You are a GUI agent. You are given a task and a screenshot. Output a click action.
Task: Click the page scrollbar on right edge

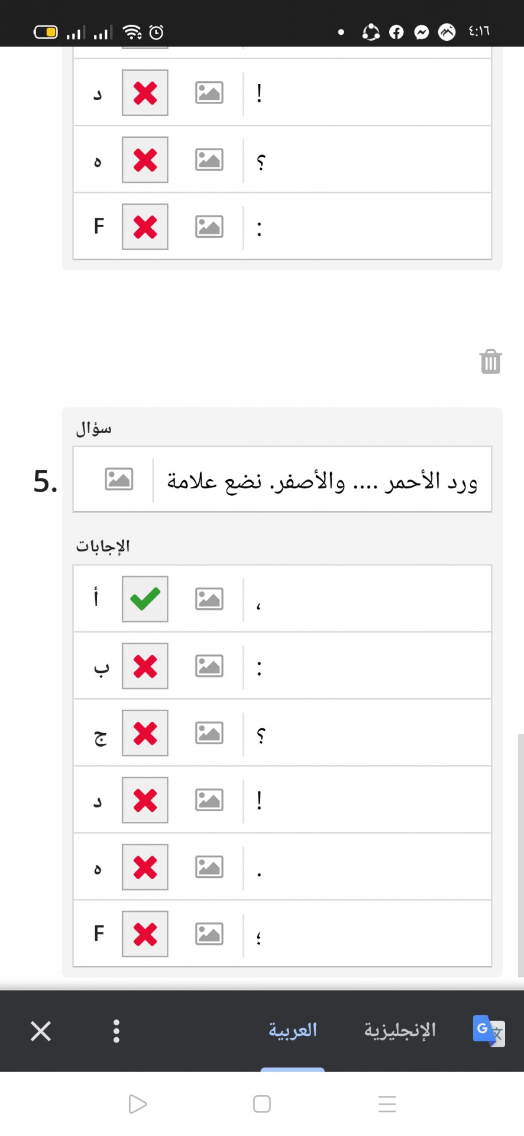[x=520, y=855]
